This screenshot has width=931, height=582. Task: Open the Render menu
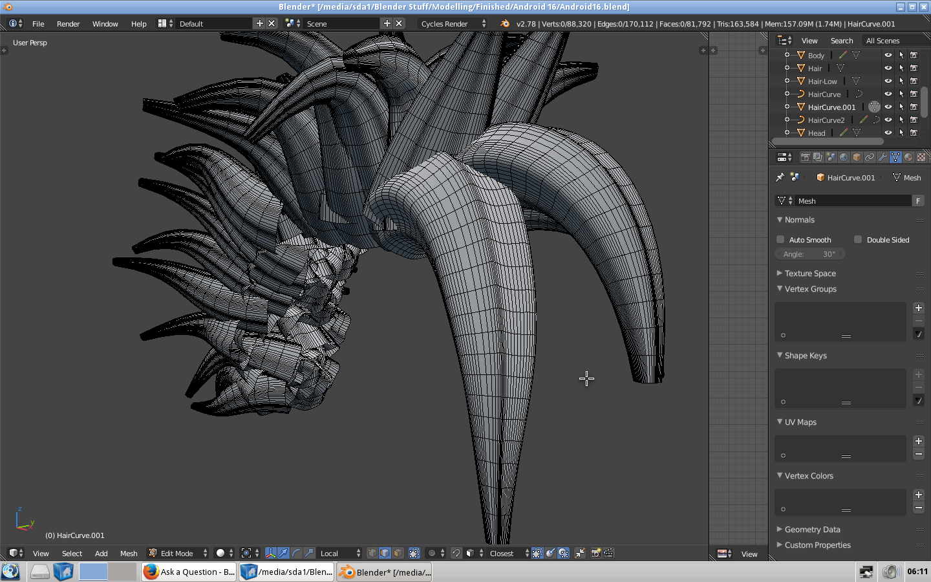coord(68,23)
